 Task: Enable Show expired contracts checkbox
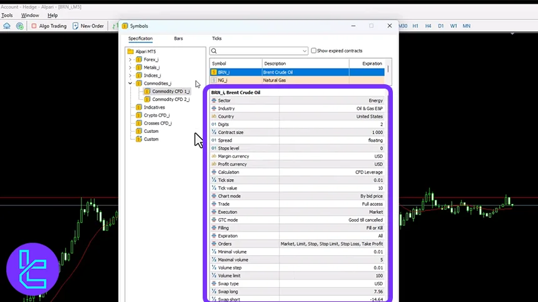tap(314, 51)
